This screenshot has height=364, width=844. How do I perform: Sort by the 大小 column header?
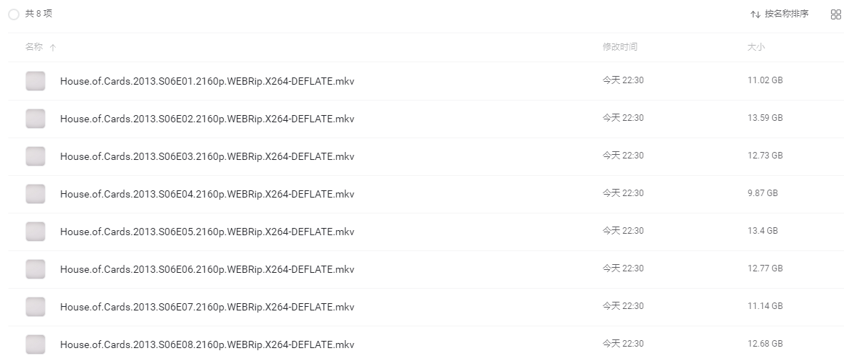(x=756, y=47)
